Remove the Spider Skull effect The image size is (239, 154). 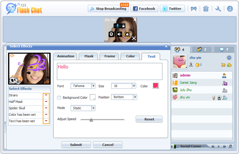point(46,108)
